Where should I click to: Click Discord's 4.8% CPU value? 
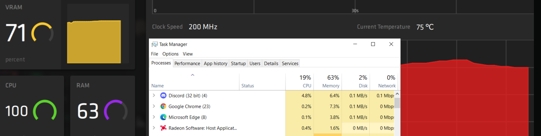(306, 96)
